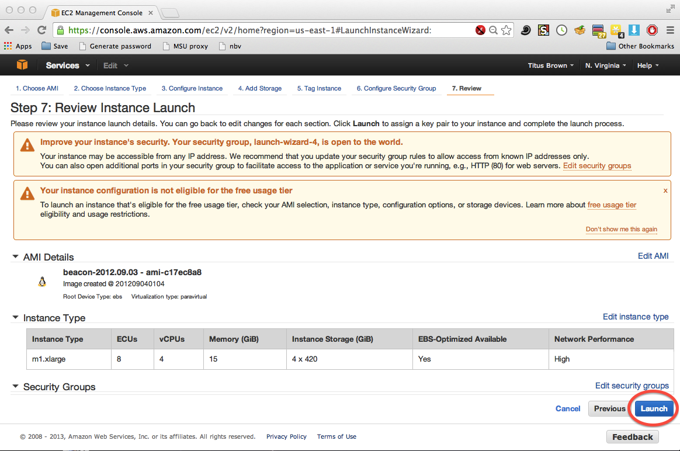The image size is (680, 451).
Task: Click the Linux penguin AMI icon
Action: click(x=42, y=282)
